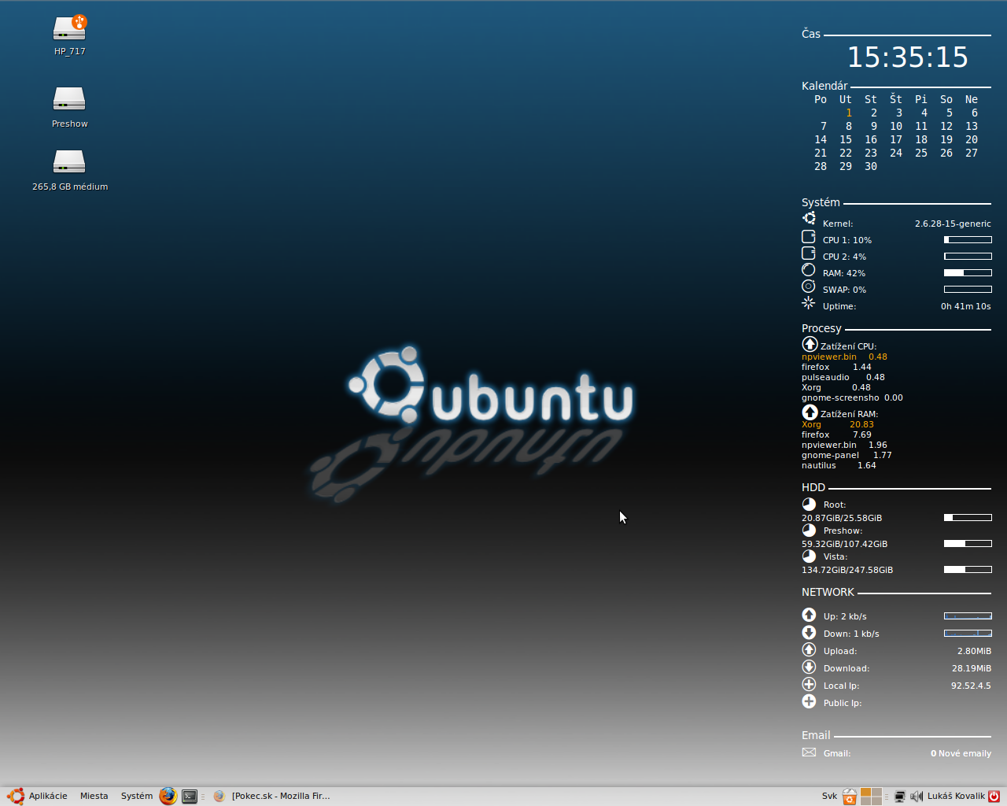Click Upload total 2.80MiB
The height and width of the screenshot is (806, 1007).
point(974,651)
